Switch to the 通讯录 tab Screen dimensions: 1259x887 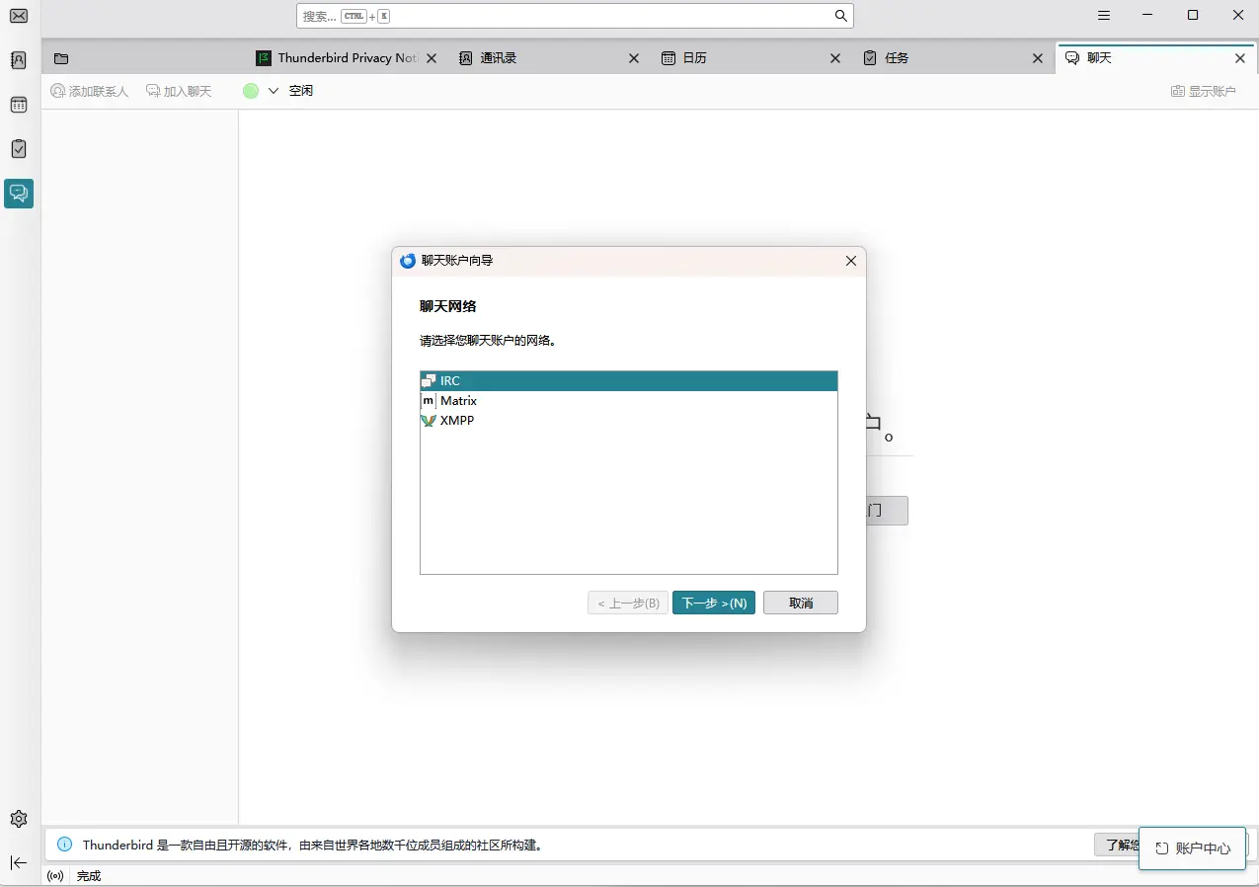[549, 58]
